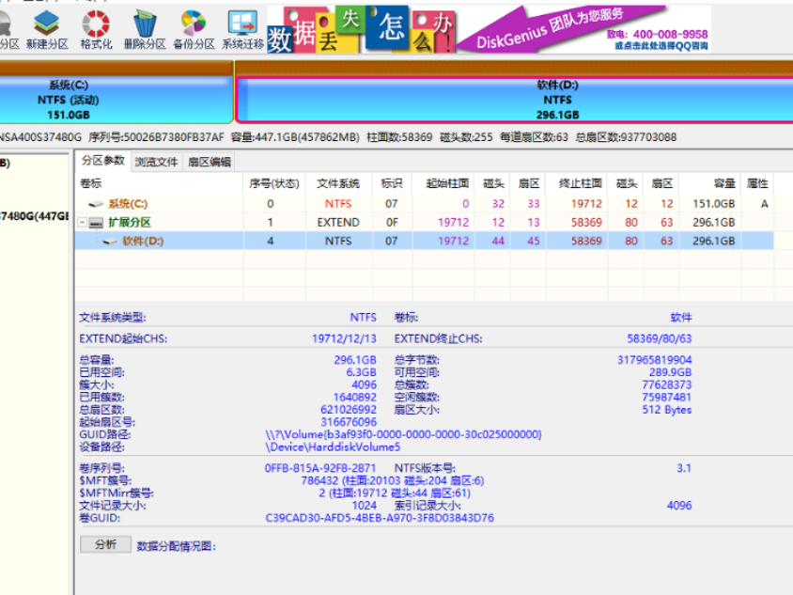793x595 pixels.
Task: Click the 起始扇区号 value 316676096
Action: [x=349, y=421]
